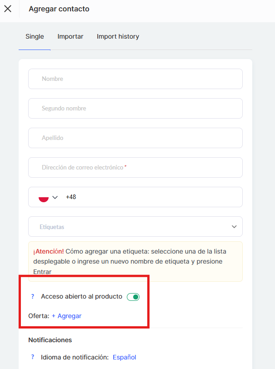Expand the country code chevron
The image size is (275, 369).
pos(55,197)
